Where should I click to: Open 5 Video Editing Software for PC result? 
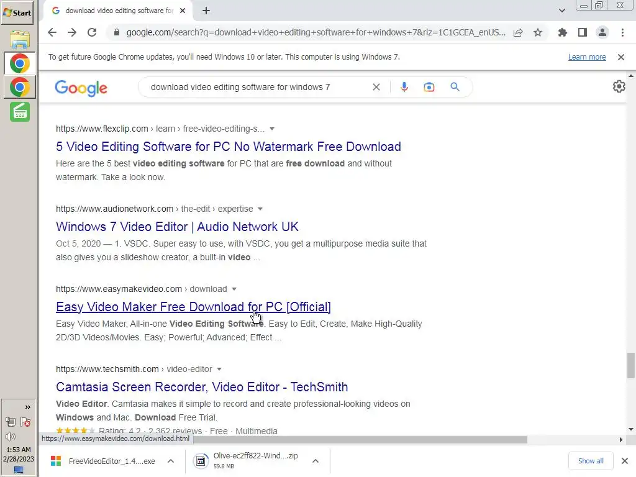pos(229,147)
